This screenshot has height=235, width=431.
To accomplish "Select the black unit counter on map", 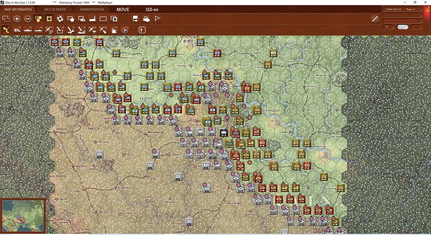I will coord(224,132).
